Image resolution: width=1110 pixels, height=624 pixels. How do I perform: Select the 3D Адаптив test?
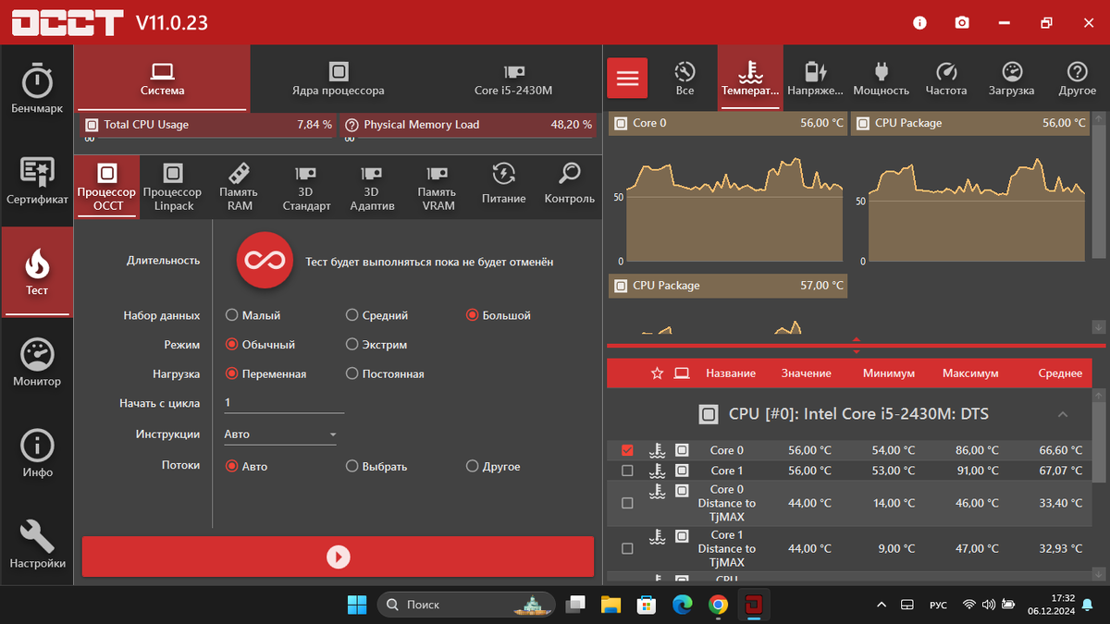pyautogui.click(x=372, y=187)
